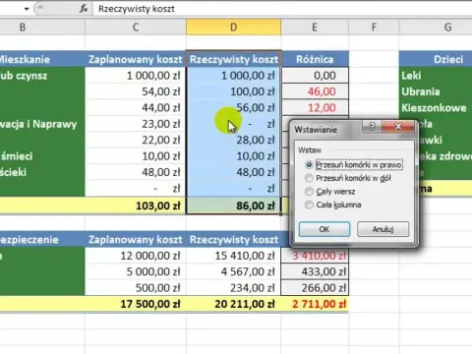
Task: Close the Wstawianie dialog with X
Action: tap(398, 126)
